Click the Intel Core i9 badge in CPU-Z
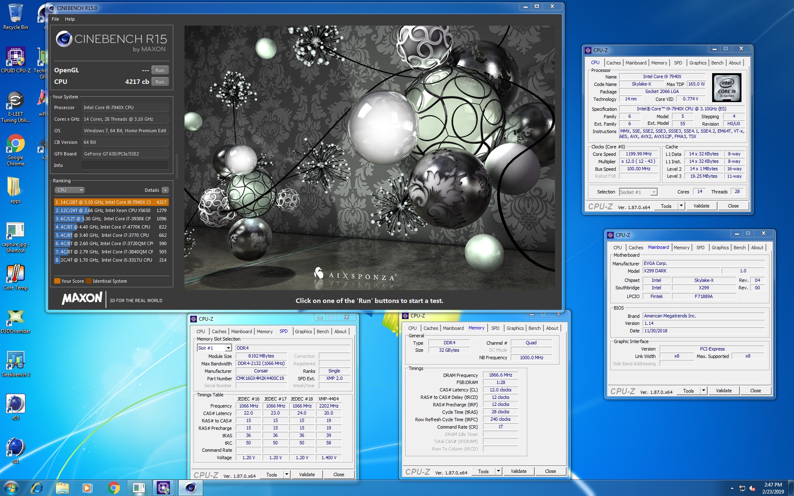 (x=727, y=88)
